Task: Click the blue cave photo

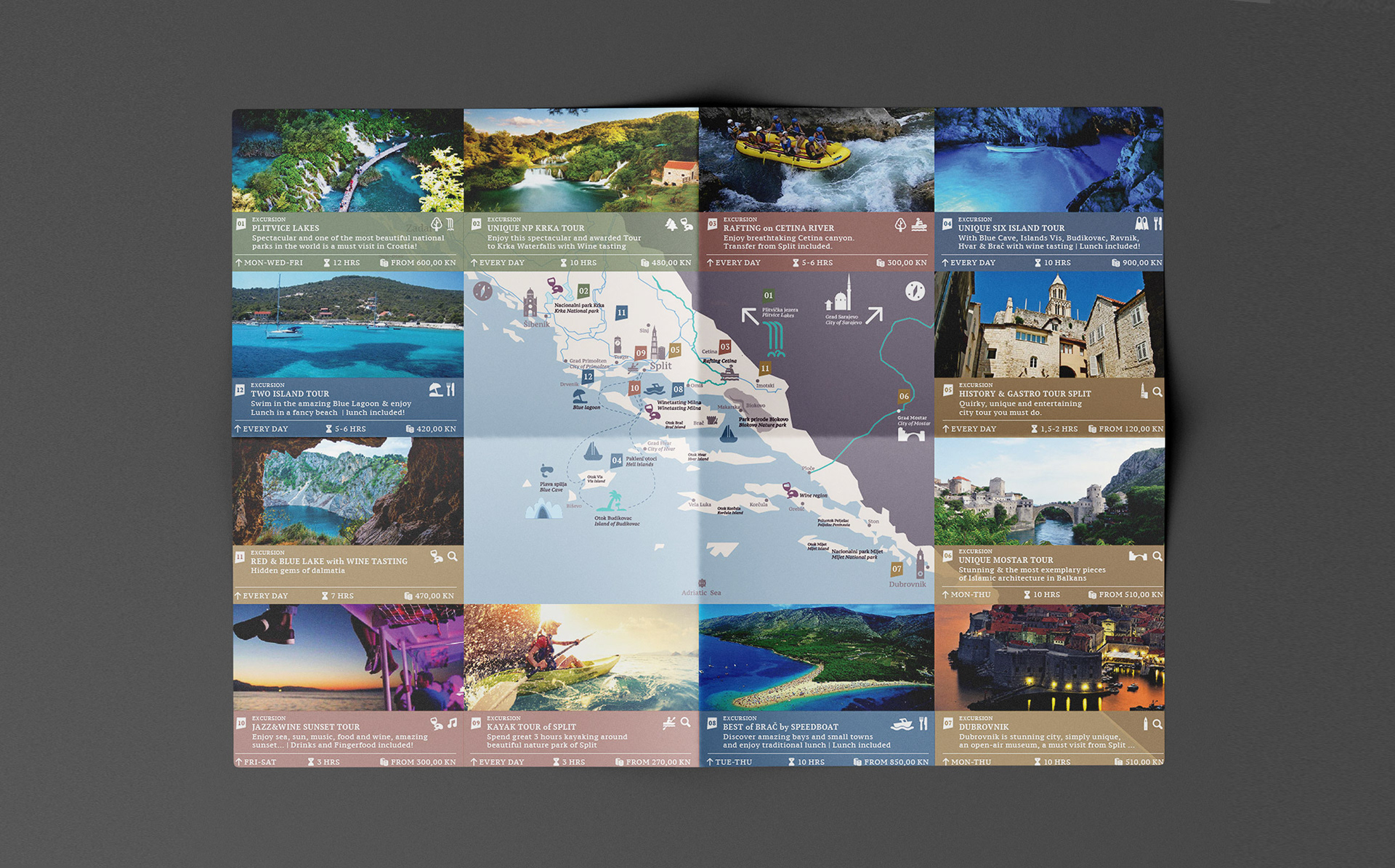Action: point(1049,160)
